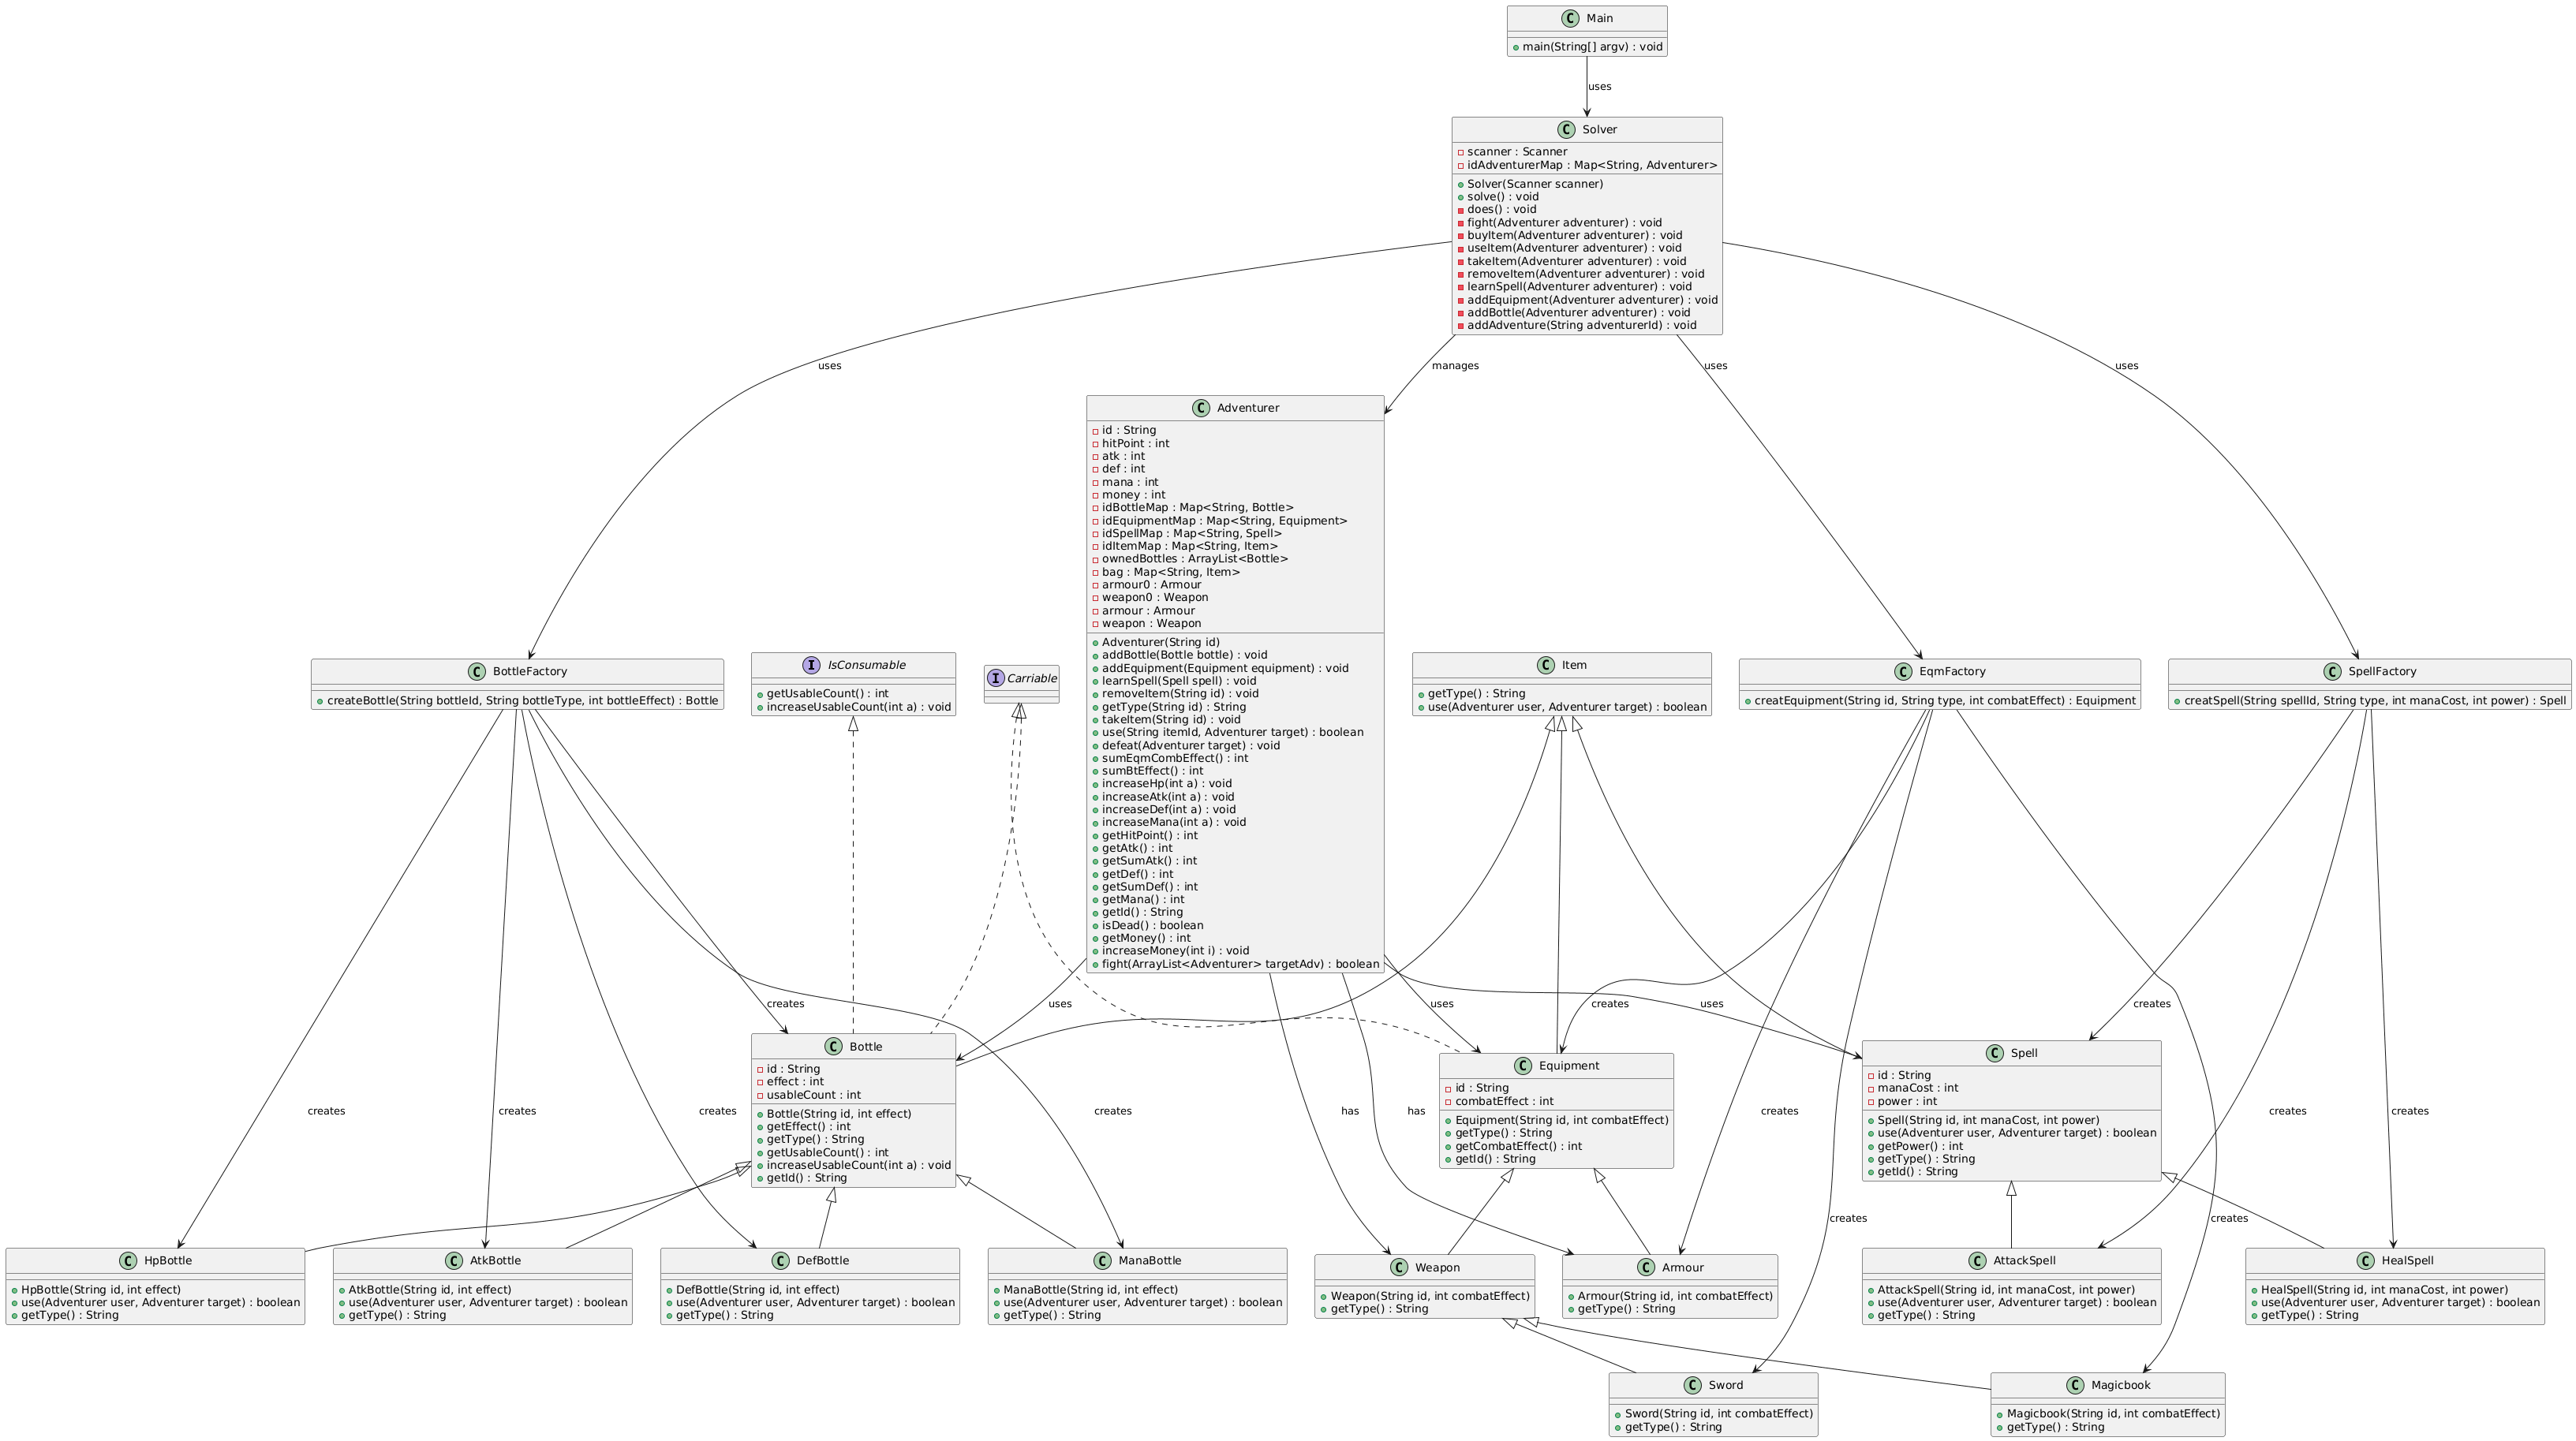Click the Adventurer class C icon
The height and width of the screenshot is (1441, 2576).
[x=1200, y=408]
